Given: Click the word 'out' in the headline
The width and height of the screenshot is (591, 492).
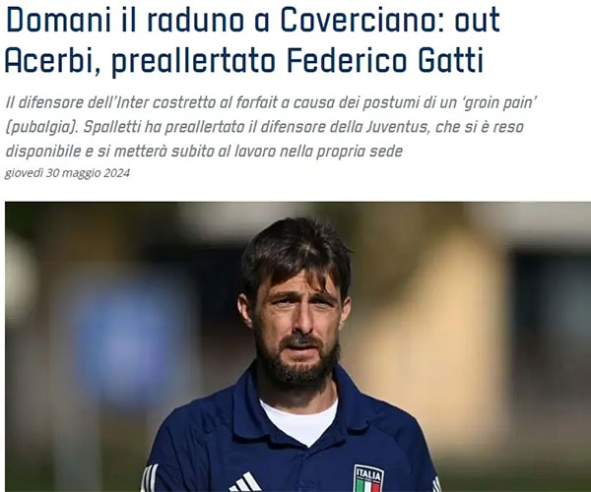Looking at the screenshot, I should pos(477,21).
